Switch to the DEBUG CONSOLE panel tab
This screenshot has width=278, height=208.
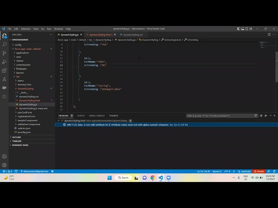point(97,116)
